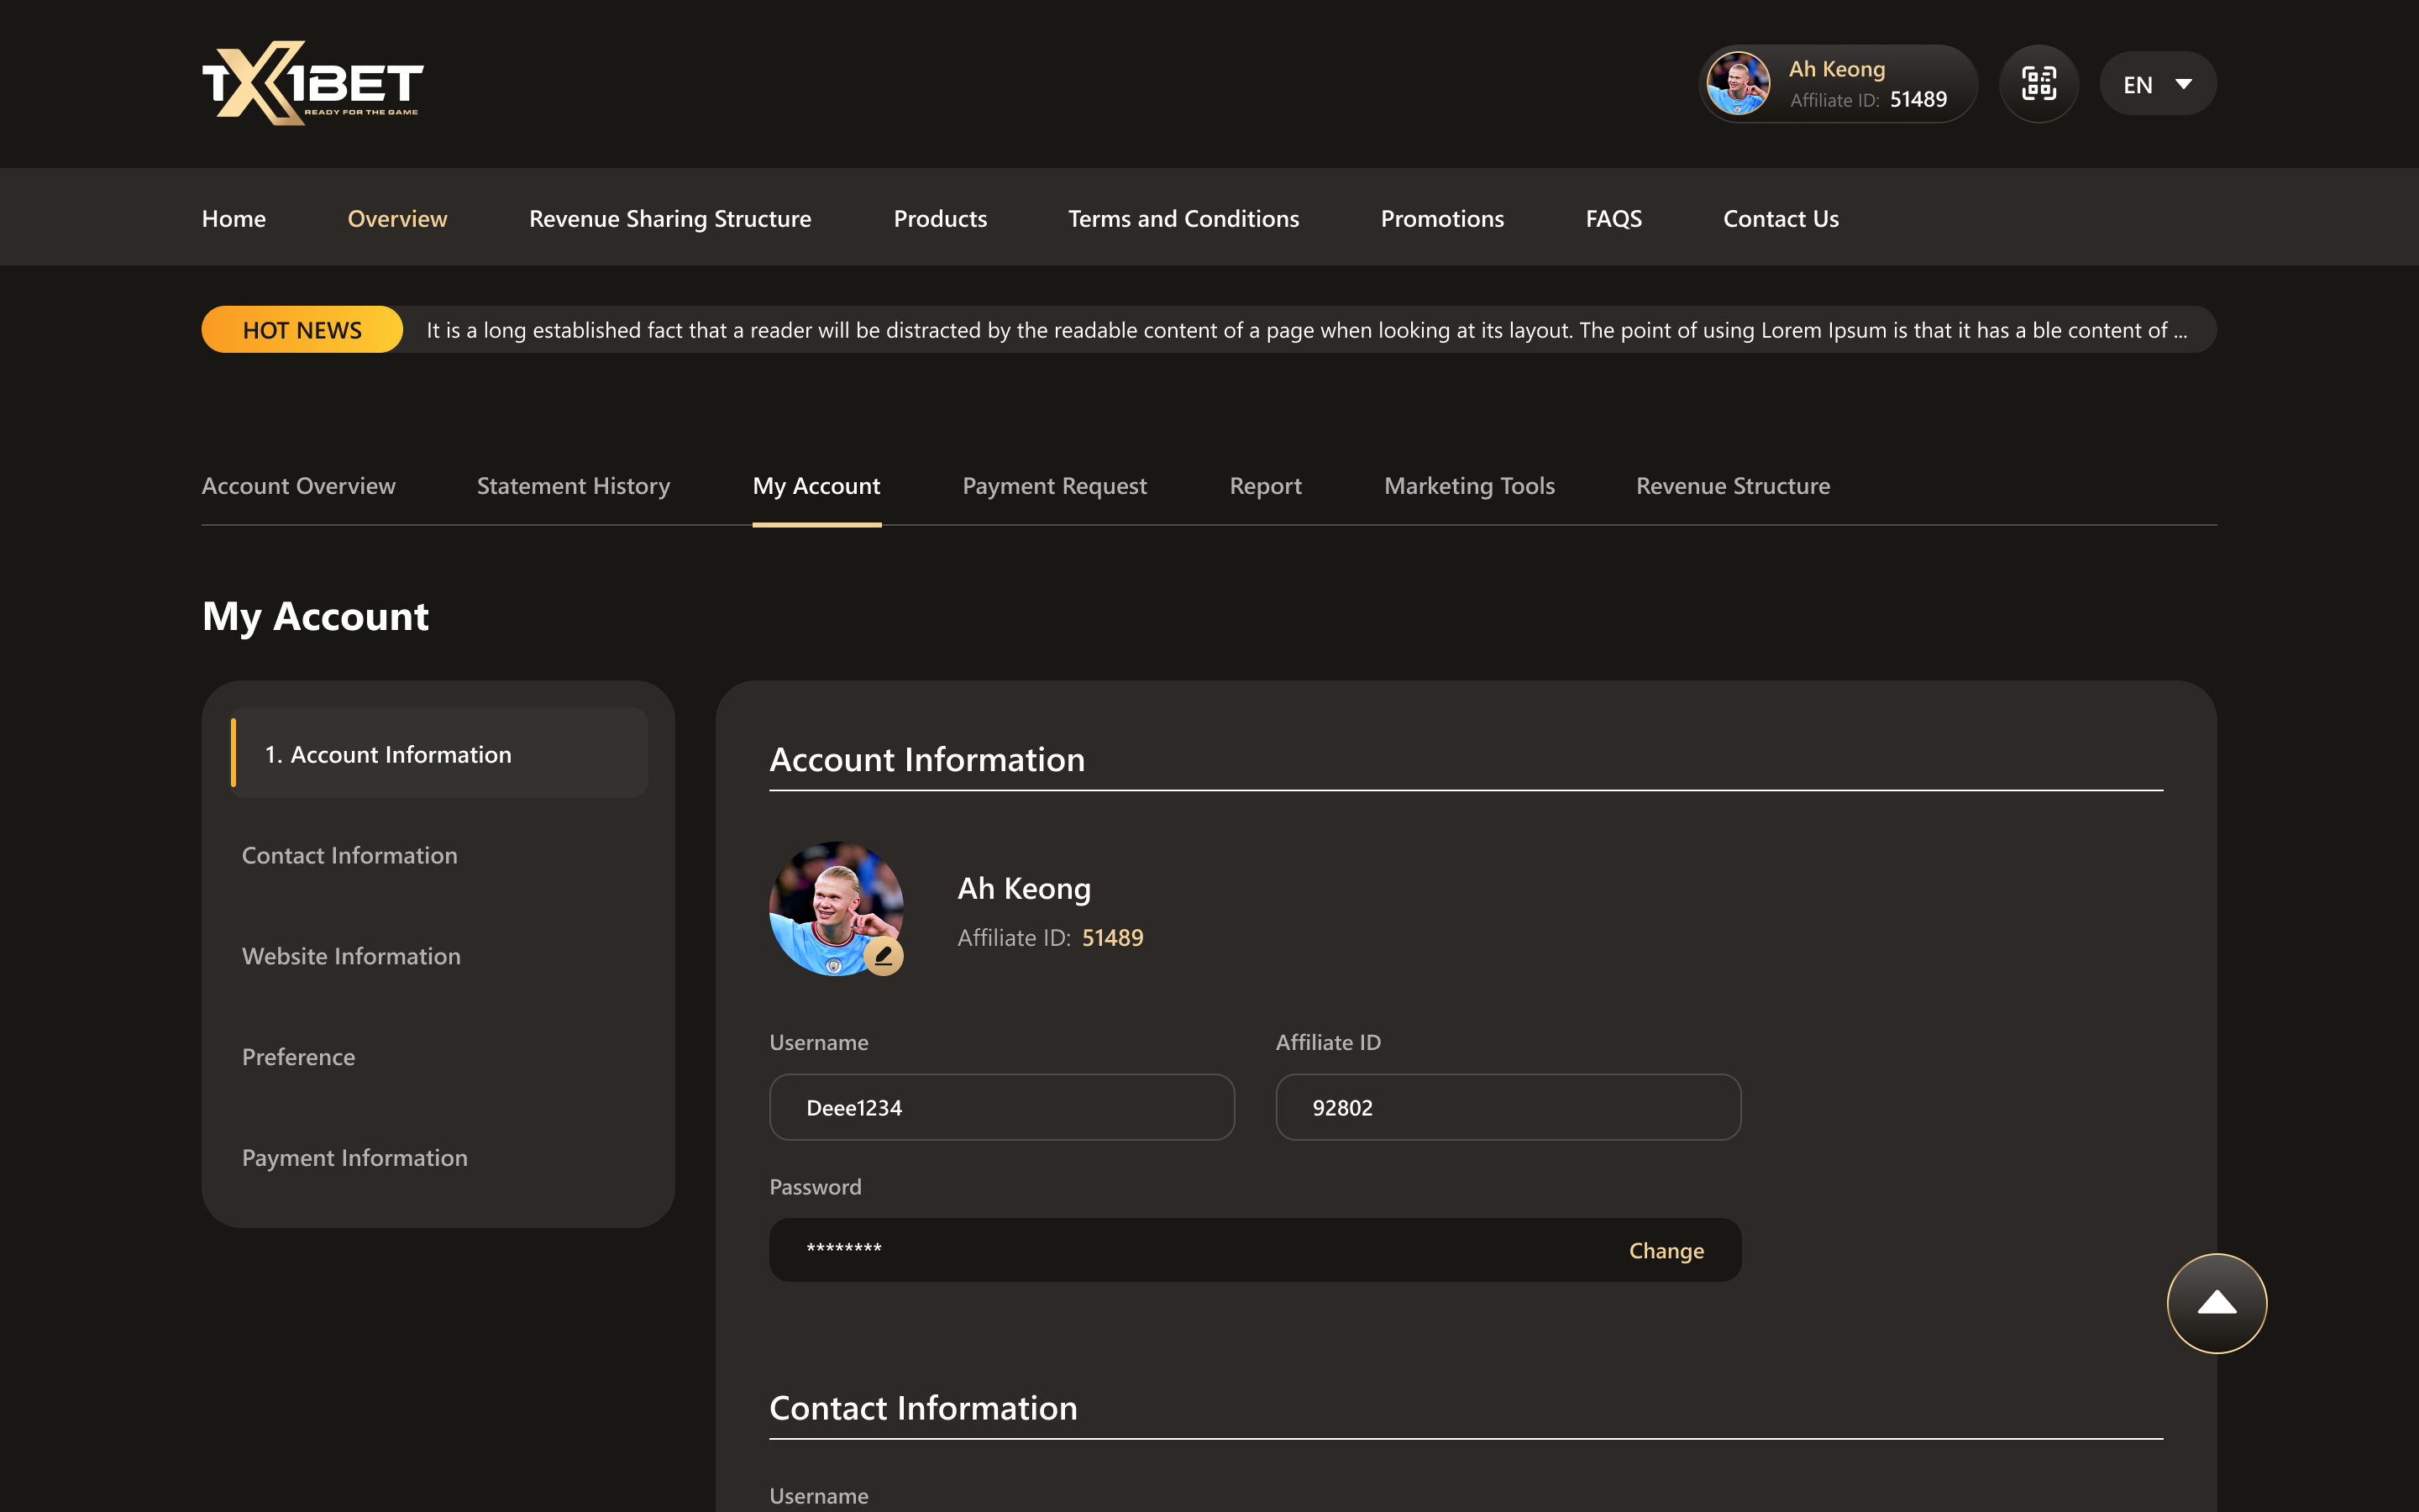This screenshot has width=2419, height=1512.
Task: Open the Payment Request tab
Action: tap(1053, 486)
